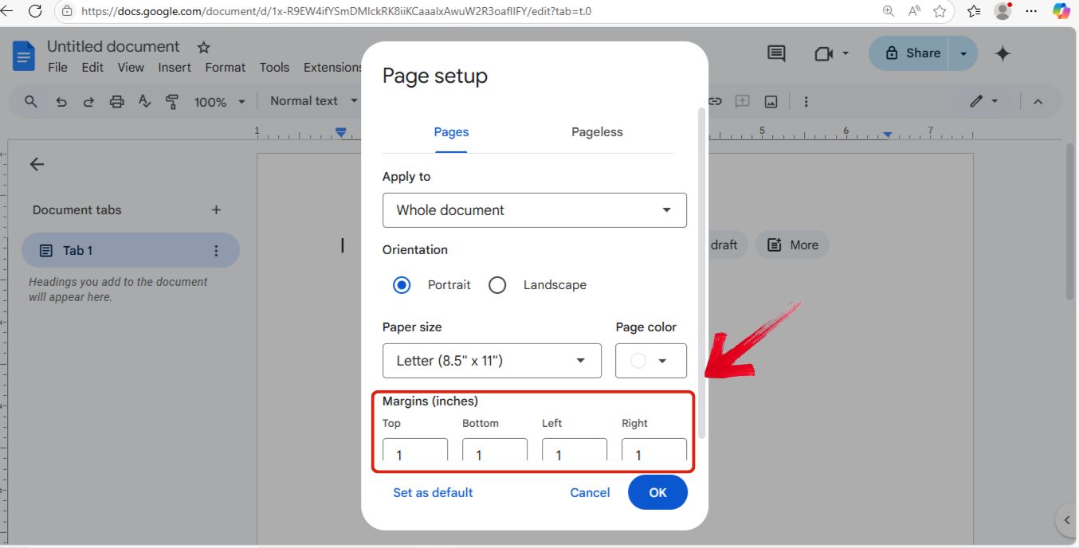Insert a link using the toolbar icon
This screenshot has width=1079, height=548.
click(x=714, y=100)
